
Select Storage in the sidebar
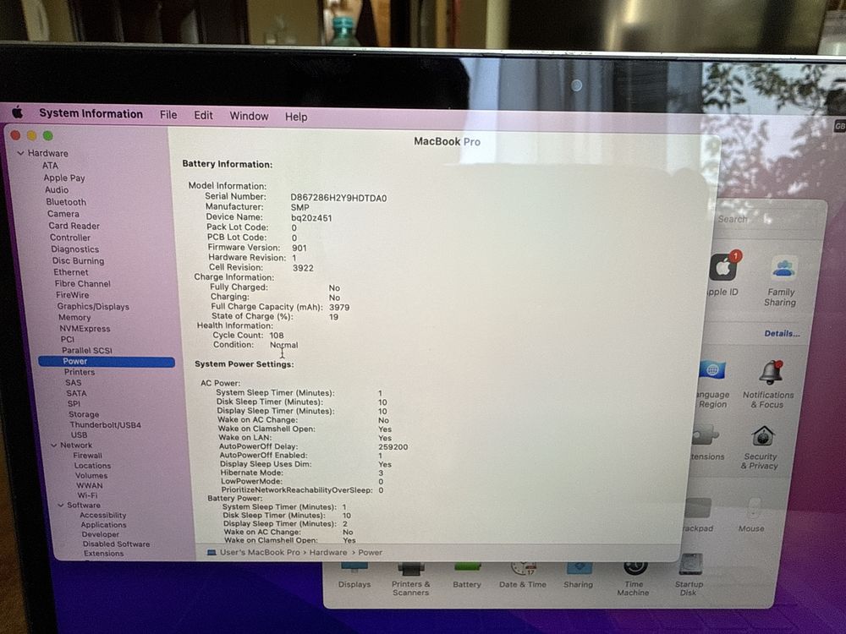(84, 414)
